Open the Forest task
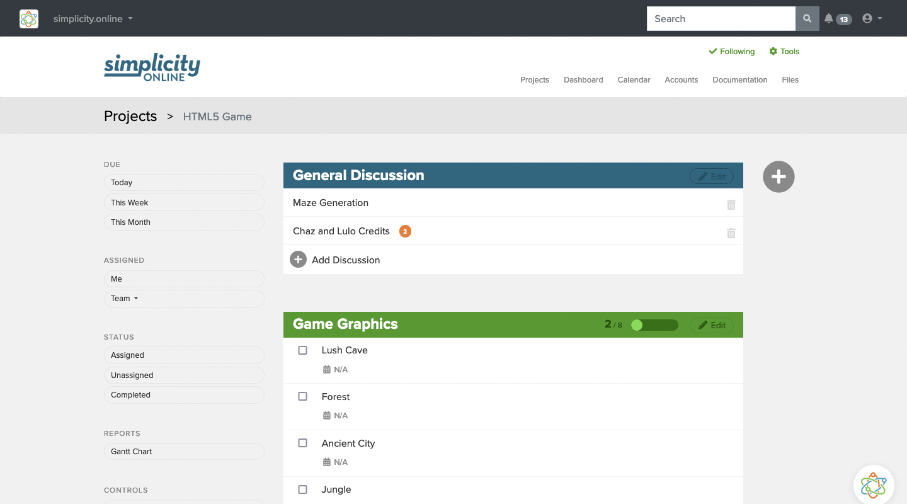907x504 pixels. tap(336, 397)
